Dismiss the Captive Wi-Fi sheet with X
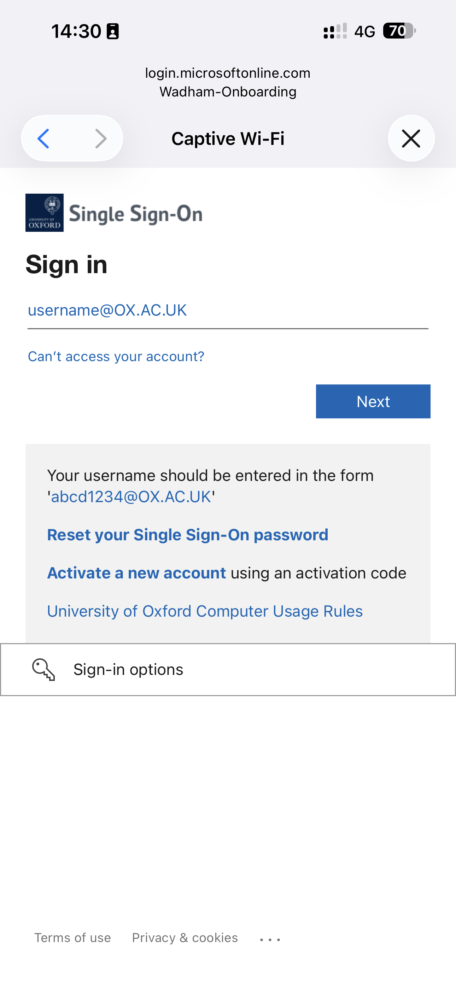This screenshot has height=988, width=456. click(411, 138)
